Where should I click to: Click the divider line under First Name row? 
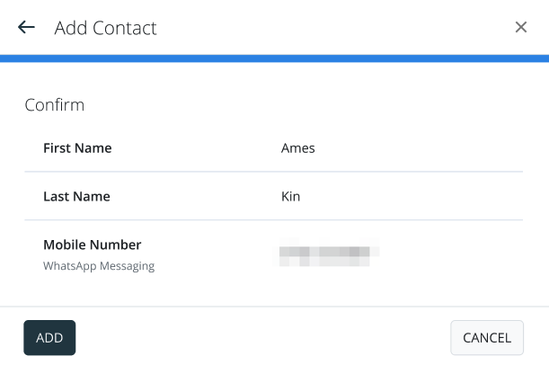pyautogui.click(x=274, y=172)
